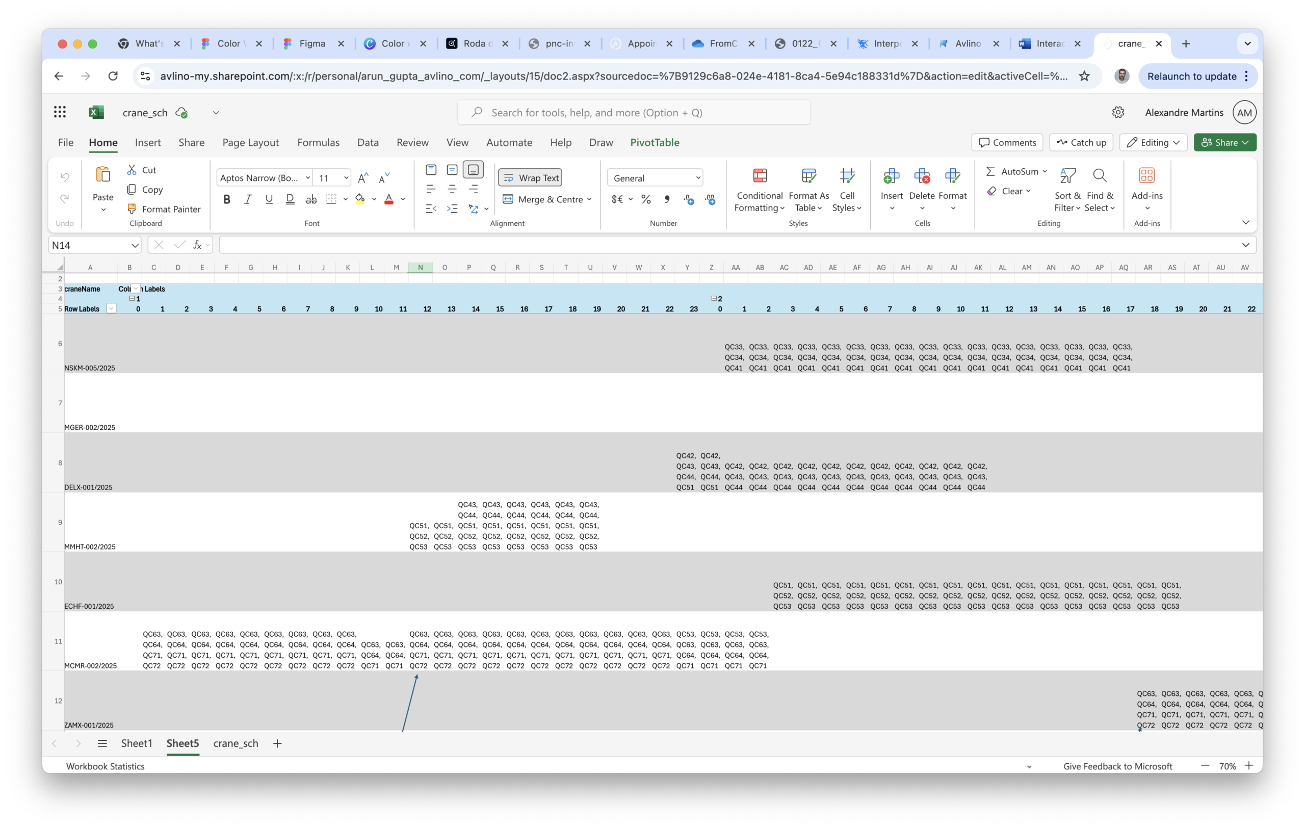Screen dimensions: 1305x829
Task: Apply double underline formatting
Action: click(290, 199)
